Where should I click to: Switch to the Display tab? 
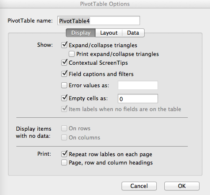pyautogui.click(x=81, y=33)
